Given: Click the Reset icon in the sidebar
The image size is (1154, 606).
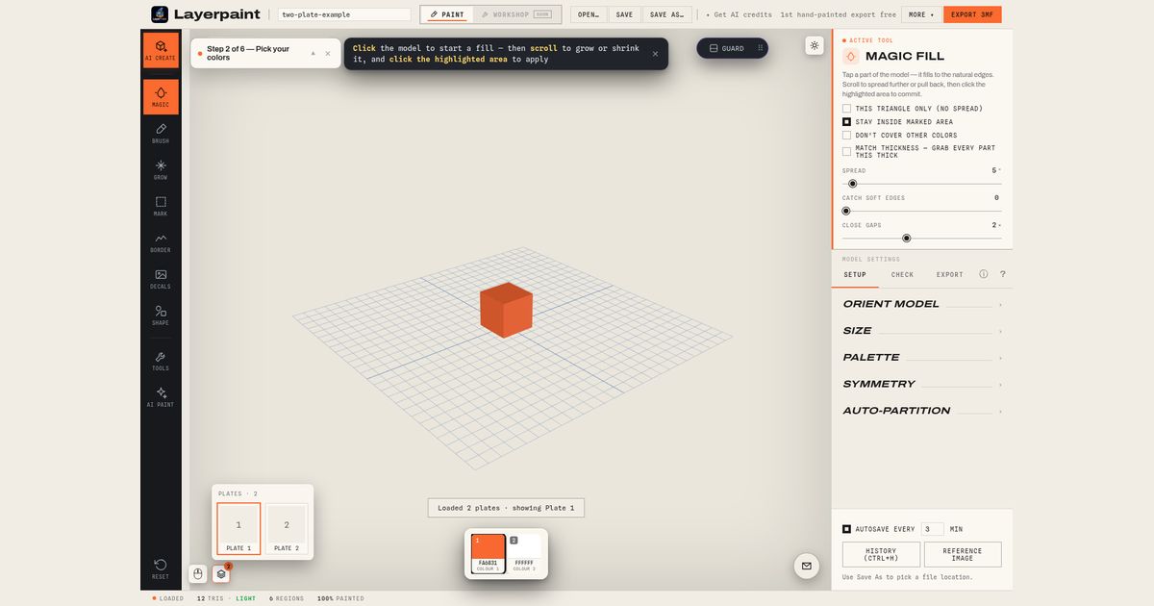Looking at the screenshot, I should click(x=161, y=568).
